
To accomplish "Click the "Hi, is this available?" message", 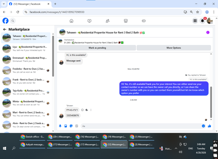I will coord(76,55).
